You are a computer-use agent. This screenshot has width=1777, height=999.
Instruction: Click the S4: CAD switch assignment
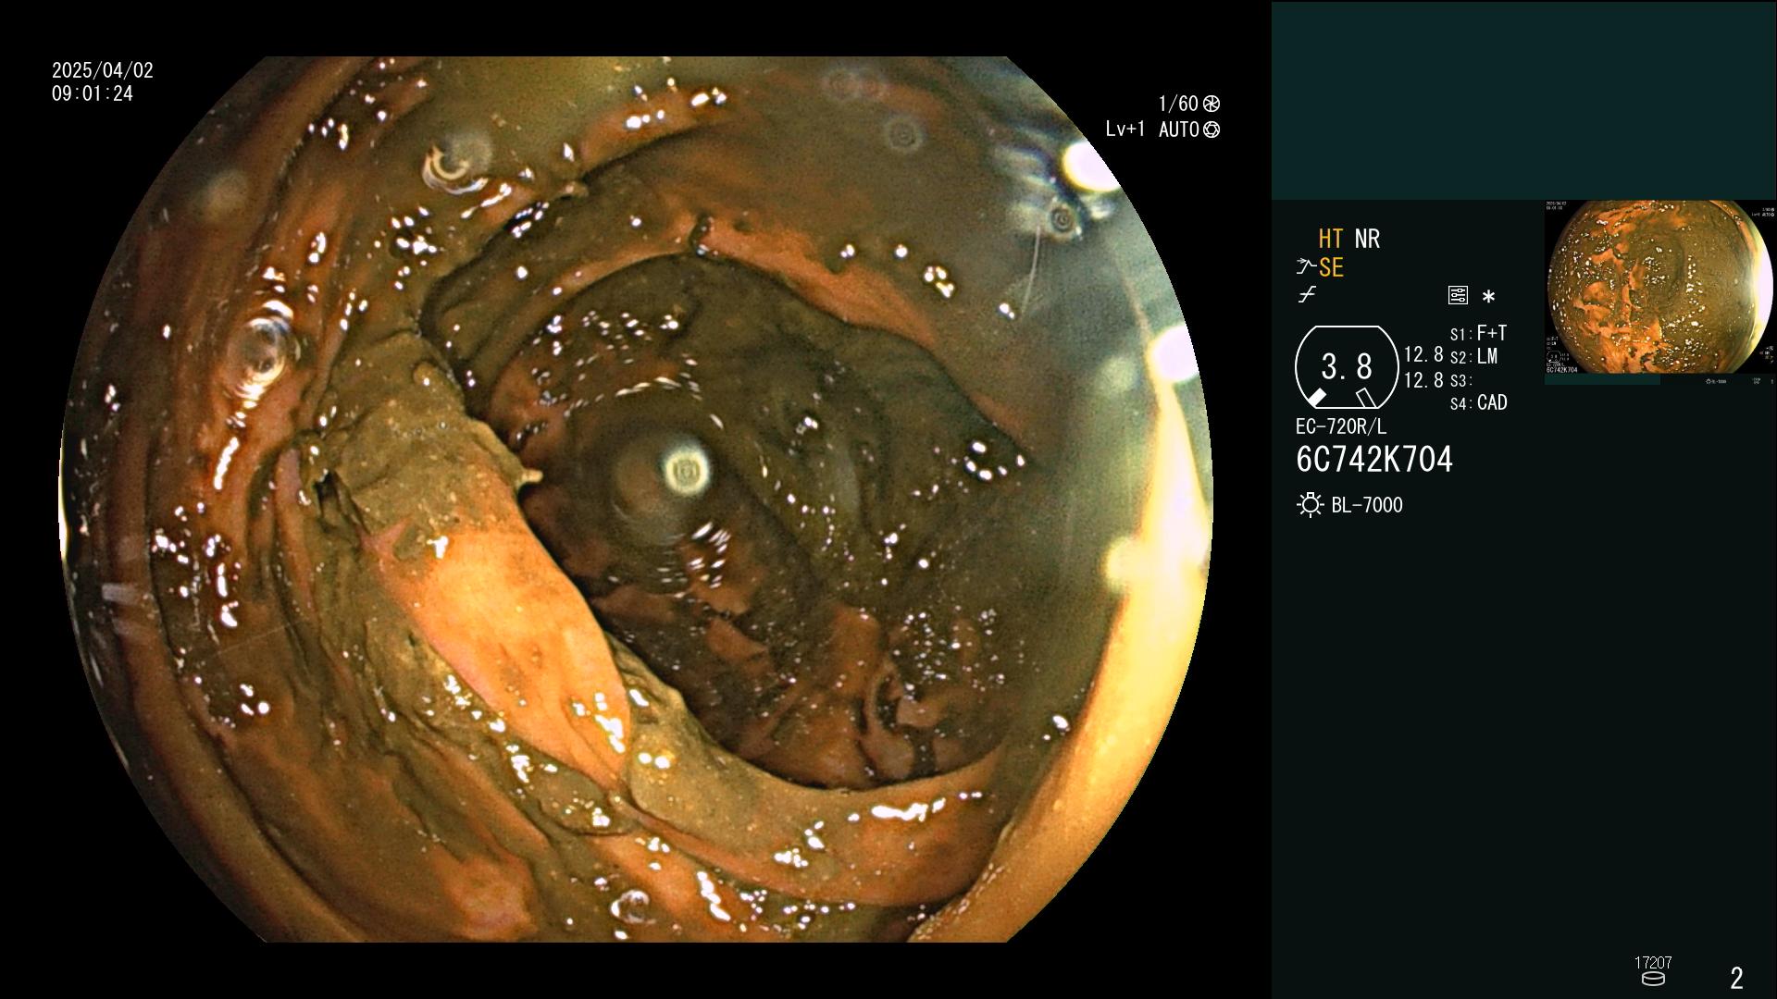[x=1478, y=403]
